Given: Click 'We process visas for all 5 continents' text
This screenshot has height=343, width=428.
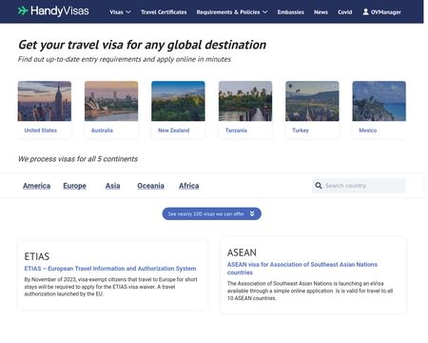Looking at the screenshot, I should click(x=78, y=159).
